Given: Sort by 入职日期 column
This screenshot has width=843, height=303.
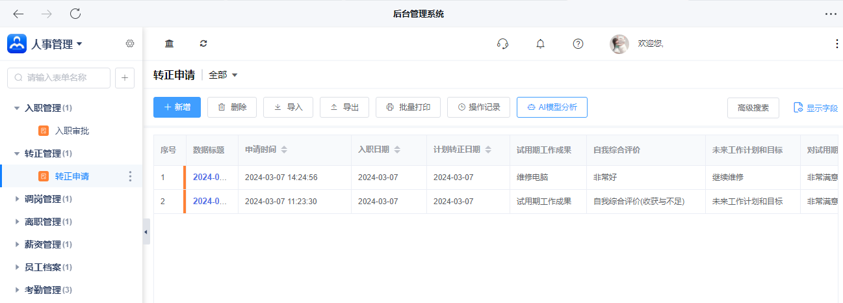Looking at the screenshot, I should click(397, 150).
